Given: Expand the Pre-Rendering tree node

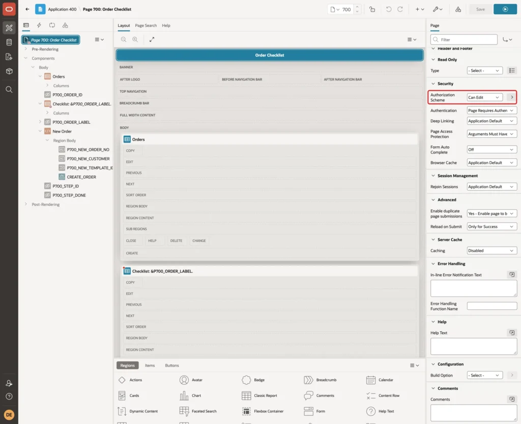Looking at the screenshot, I should (x=25, y=49).
